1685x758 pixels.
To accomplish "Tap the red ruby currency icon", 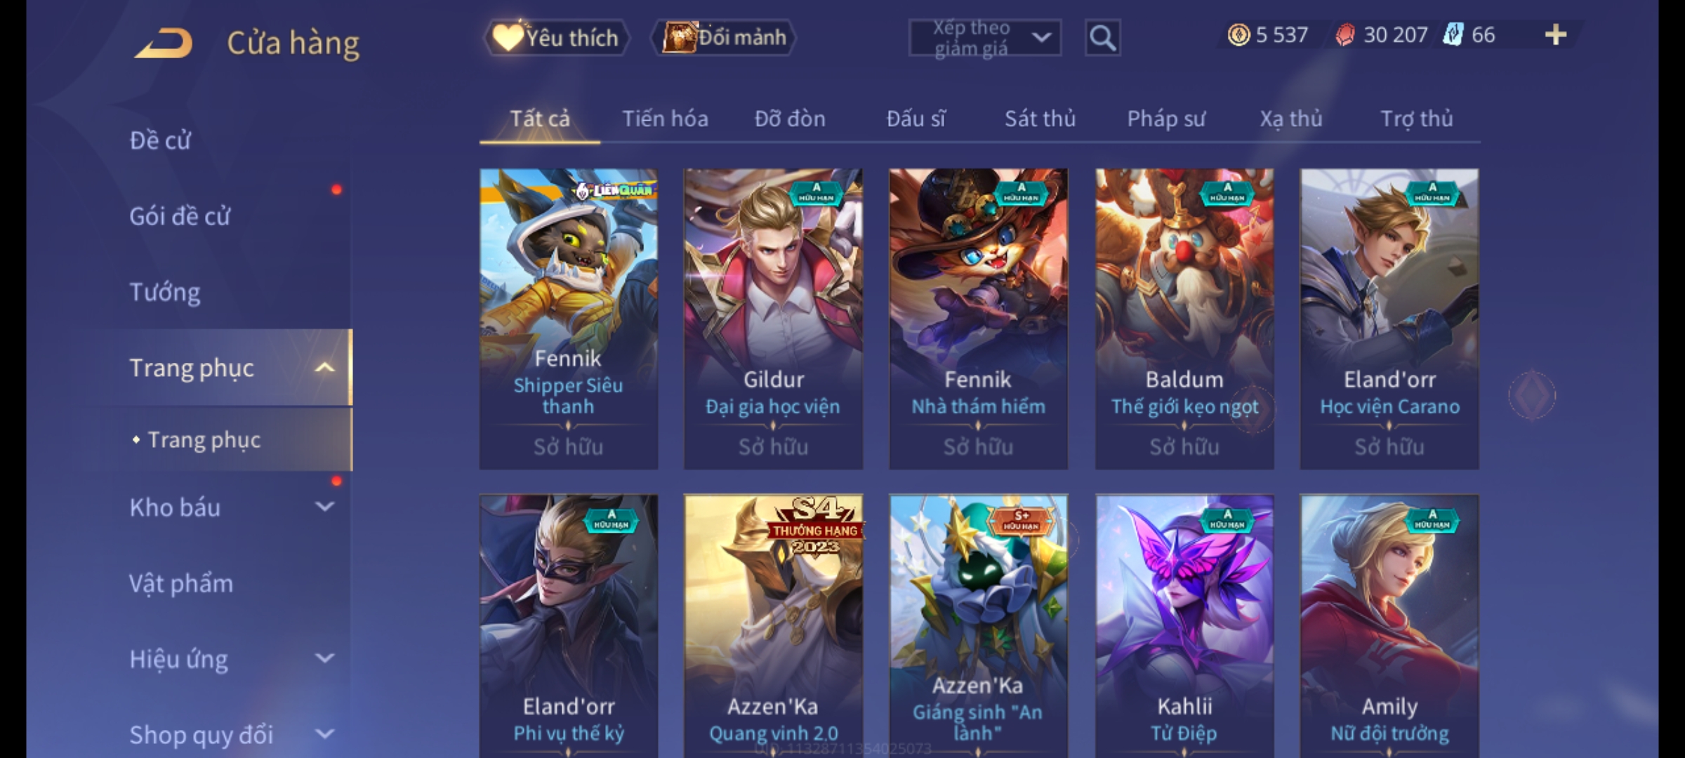I will pos(1344,35).
